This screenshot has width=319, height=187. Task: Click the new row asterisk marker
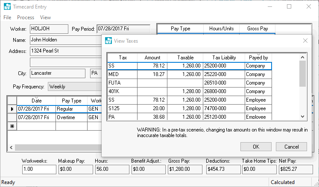(12, 126)
